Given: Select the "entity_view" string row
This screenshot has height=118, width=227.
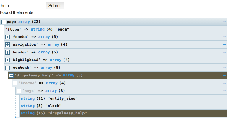Looking at the screenshot, I should pos(123,98).
